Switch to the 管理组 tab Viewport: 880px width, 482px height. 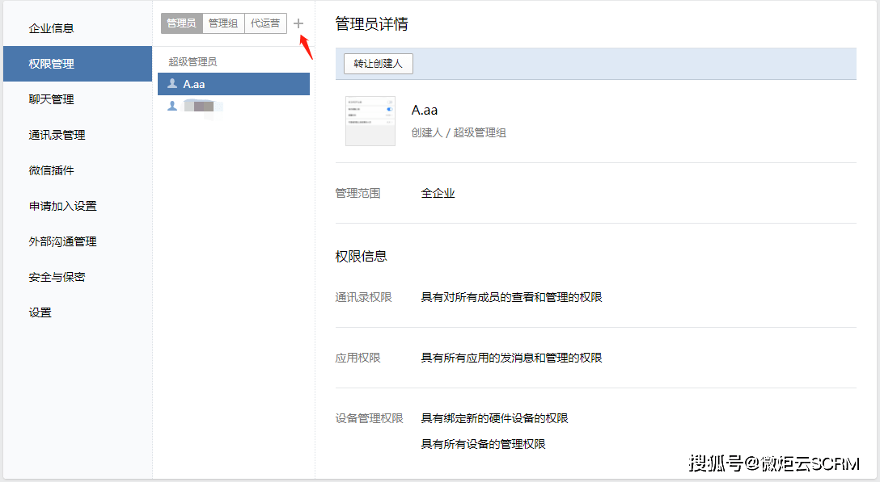pyautogui.click(x=223, y=23)
